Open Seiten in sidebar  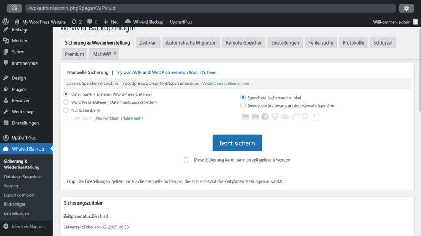click(x=18, y=52)
